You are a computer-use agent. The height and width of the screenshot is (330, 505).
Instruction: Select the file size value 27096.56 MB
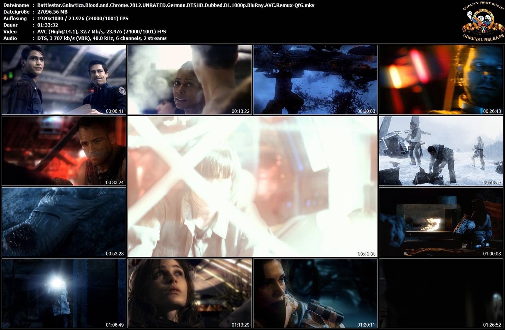[x=52, y=12]
